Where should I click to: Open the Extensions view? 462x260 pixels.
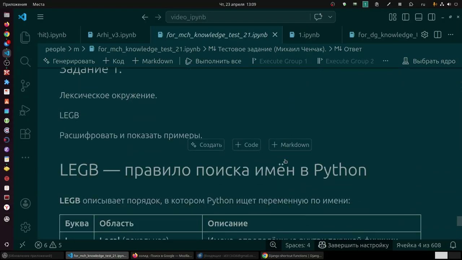point(25,134)
